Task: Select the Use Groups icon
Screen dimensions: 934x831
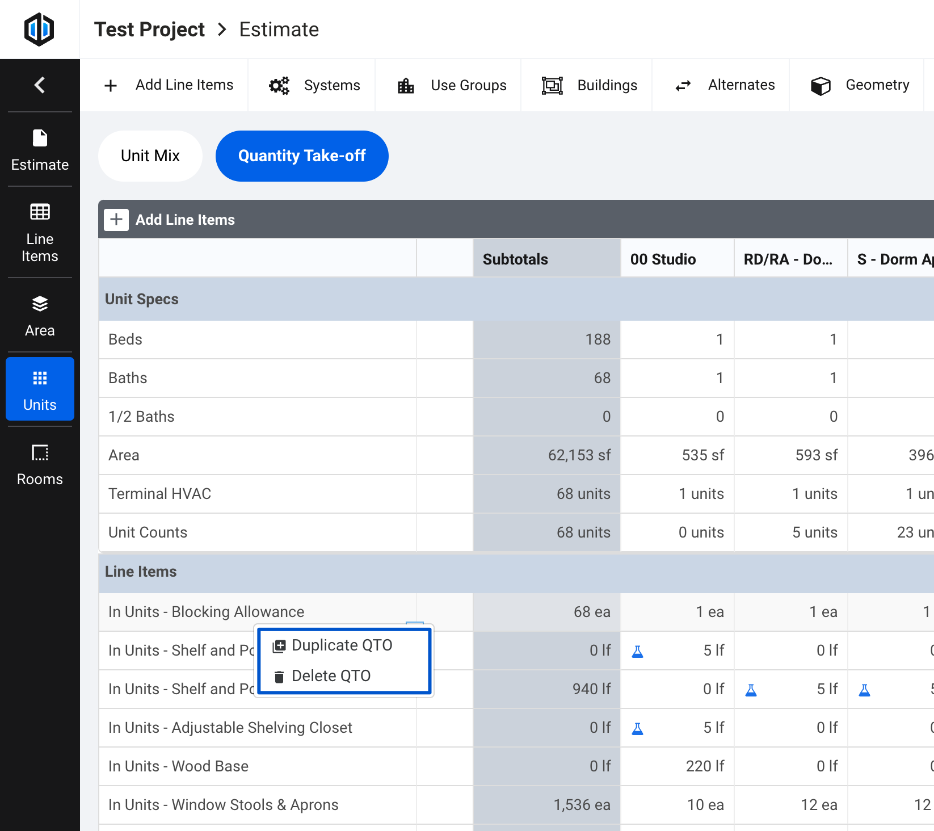Action: coord(405,85)
